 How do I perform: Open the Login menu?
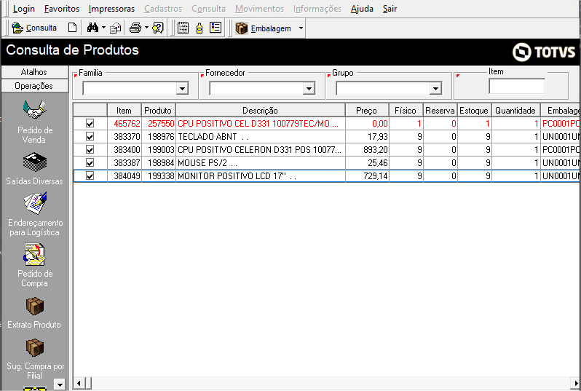(x=24, y=9)
